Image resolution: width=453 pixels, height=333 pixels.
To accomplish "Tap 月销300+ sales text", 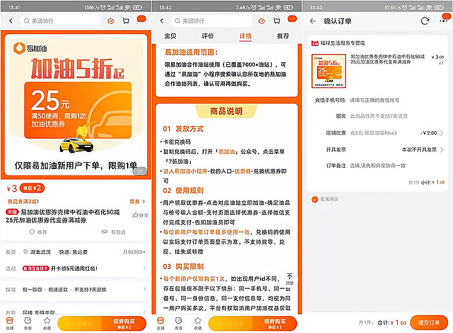I will tap(134, 252).
